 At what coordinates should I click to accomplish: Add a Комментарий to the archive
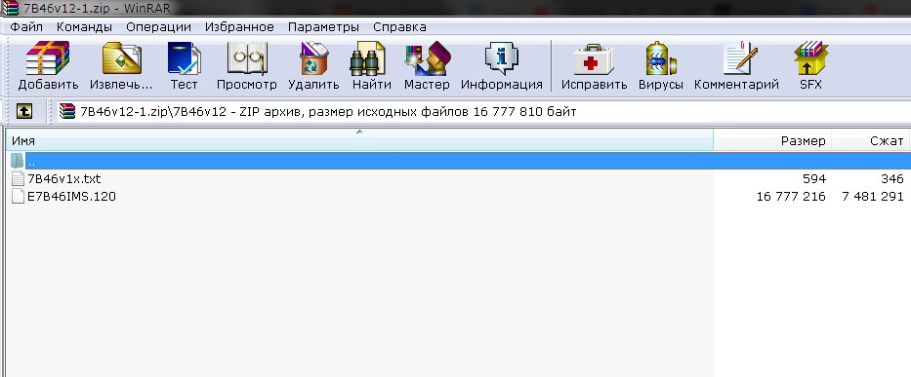(x=740, y=58)
